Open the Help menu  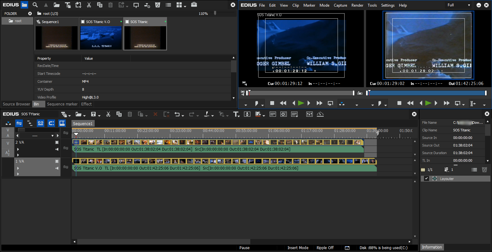403,5
